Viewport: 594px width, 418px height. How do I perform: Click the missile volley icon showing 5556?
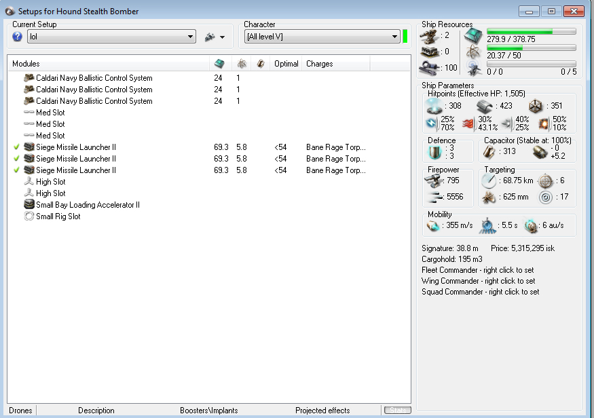(x=434, y=197)
